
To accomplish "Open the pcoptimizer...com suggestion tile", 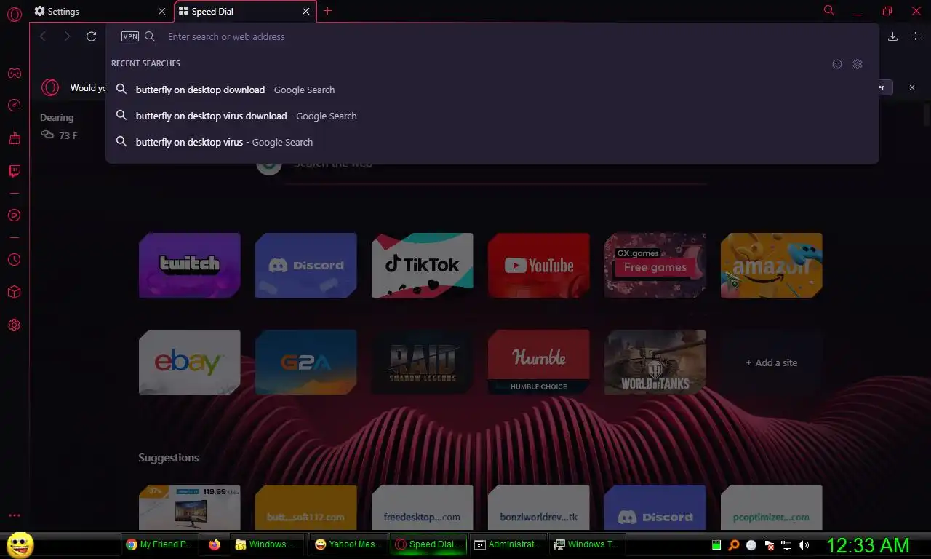I will [772, 507].
